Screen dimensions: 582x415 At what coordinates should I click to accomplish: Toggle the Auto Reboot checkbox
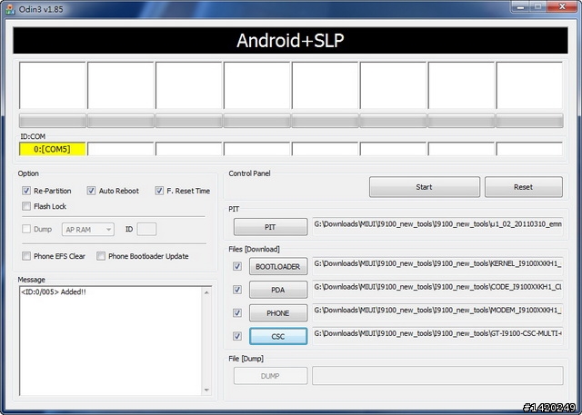pyautogui.click(x=91, y=191)
